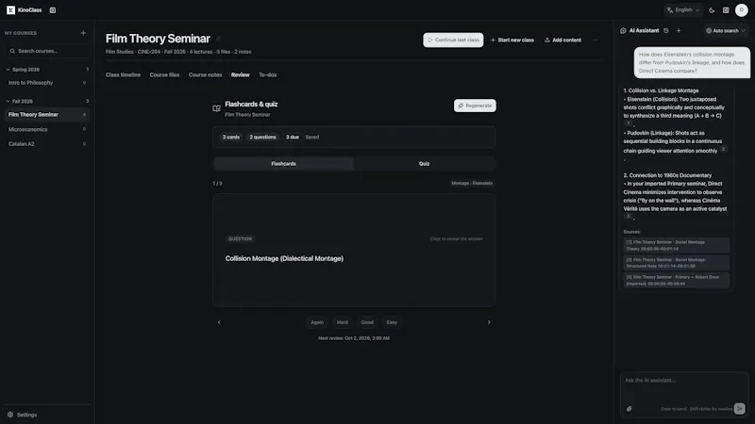Switch to Class timeline tab
The width and height of the screenshot is (755, 424).
(x=123, y=75)
